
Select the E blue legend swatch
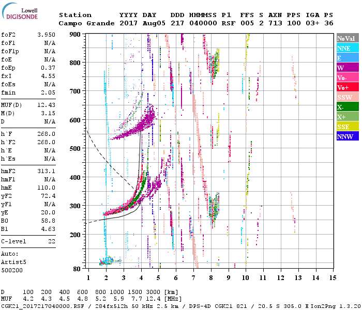(x=348, y=58)
